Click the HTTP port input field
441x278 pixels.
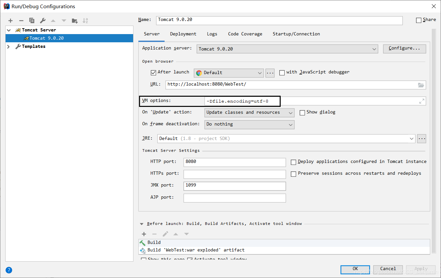tap(234, 162)
